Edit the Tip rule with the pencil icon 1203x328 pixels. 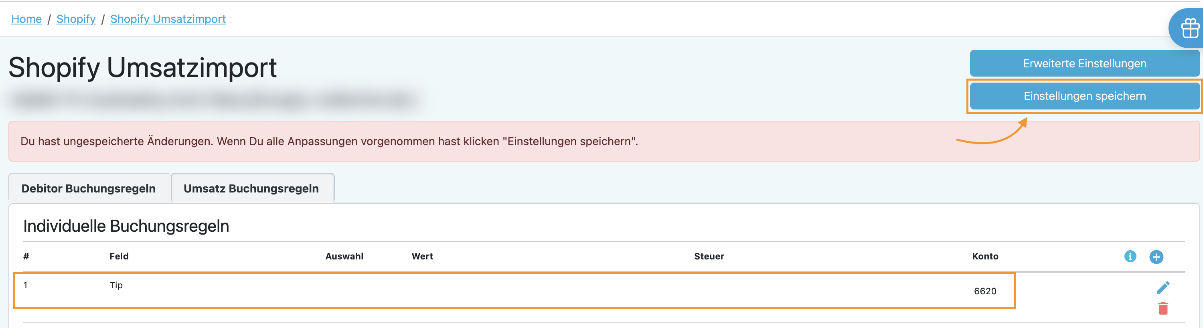[x=1163, y=288]
